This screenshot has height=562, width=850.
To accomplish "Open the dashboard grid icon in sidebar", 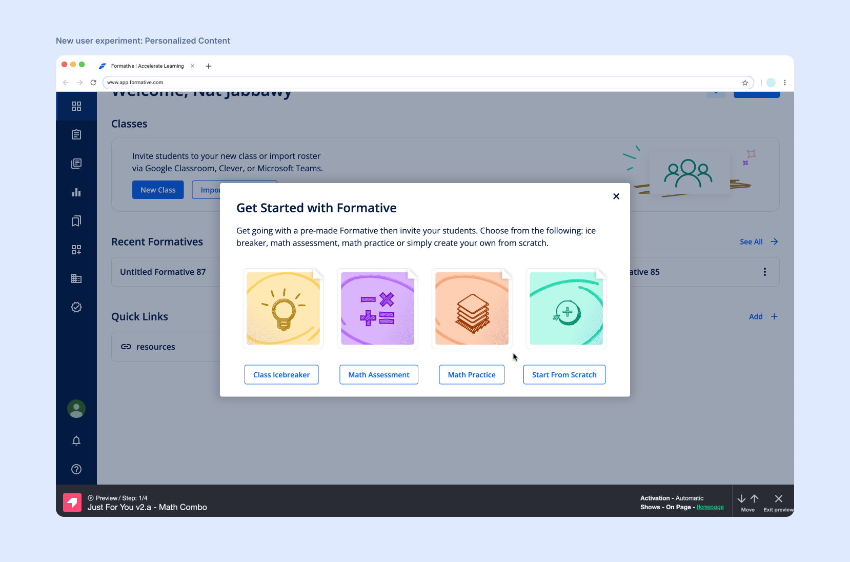I will (76, 106).
